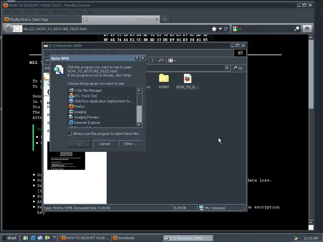Viewport: 323px width, 242px height.
Task: Click Explorer Back arrow button
Action: pos(47,60)
